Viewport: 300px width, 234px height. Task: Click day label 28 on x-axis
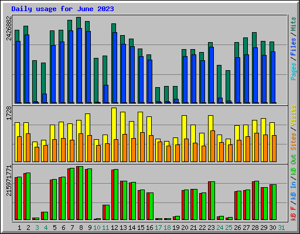point(255,228)
